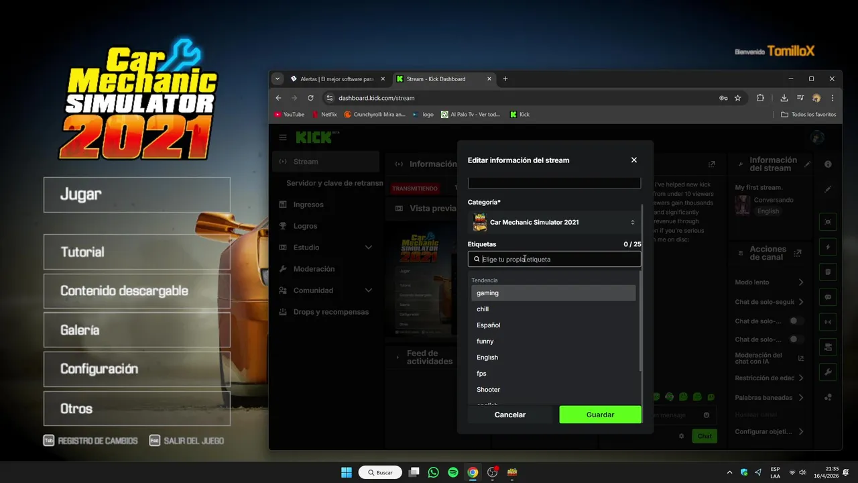Expand Palabras baneadas option
This screenshot has width=858, height=483.
point(769,398)
